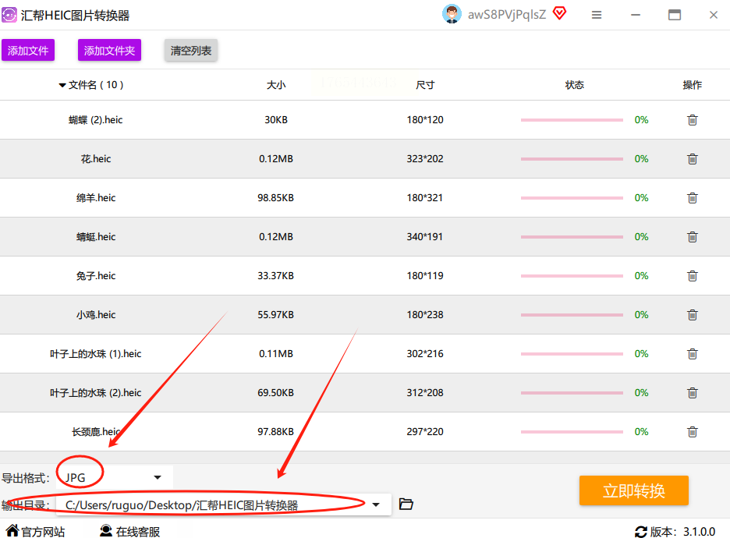Click the user avatar icon
Screen dimensions: 730x538
452,14
